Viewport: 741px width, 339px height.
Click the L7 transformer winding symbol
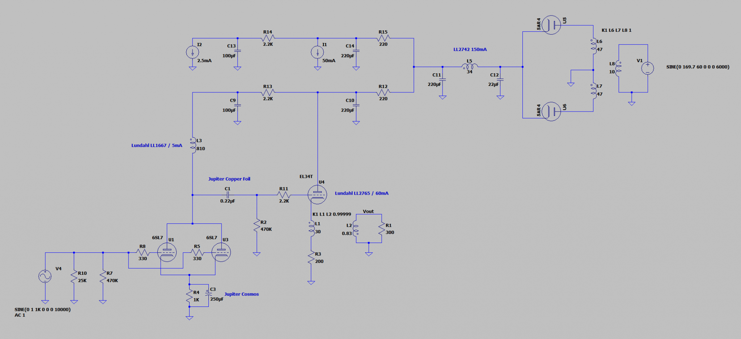coord(593,90)
